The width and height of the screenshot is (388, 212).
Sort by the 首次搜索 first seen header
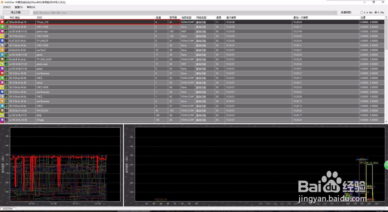click(x=258, y=17)
